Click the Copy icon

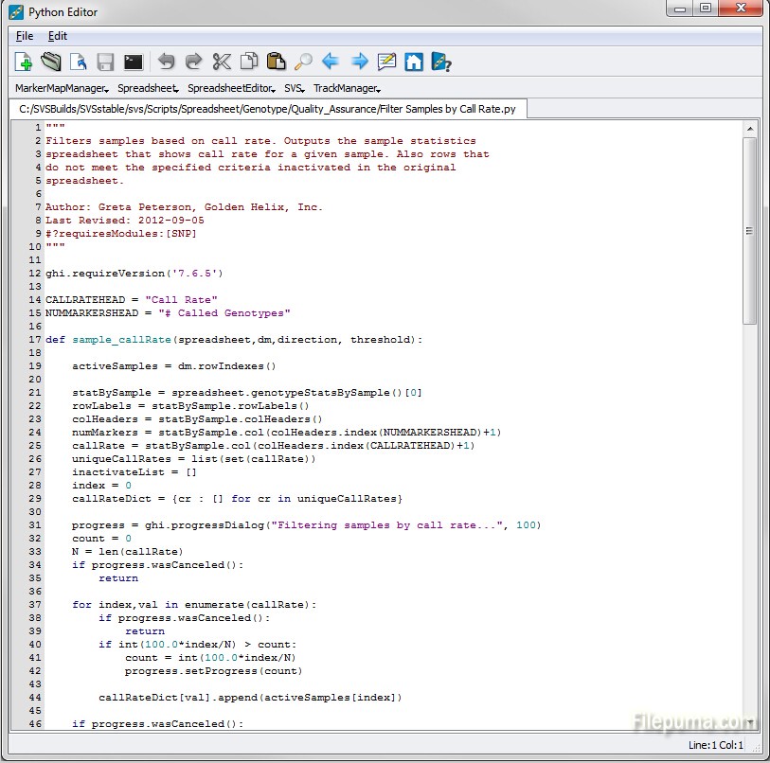(x=248, y=62)
